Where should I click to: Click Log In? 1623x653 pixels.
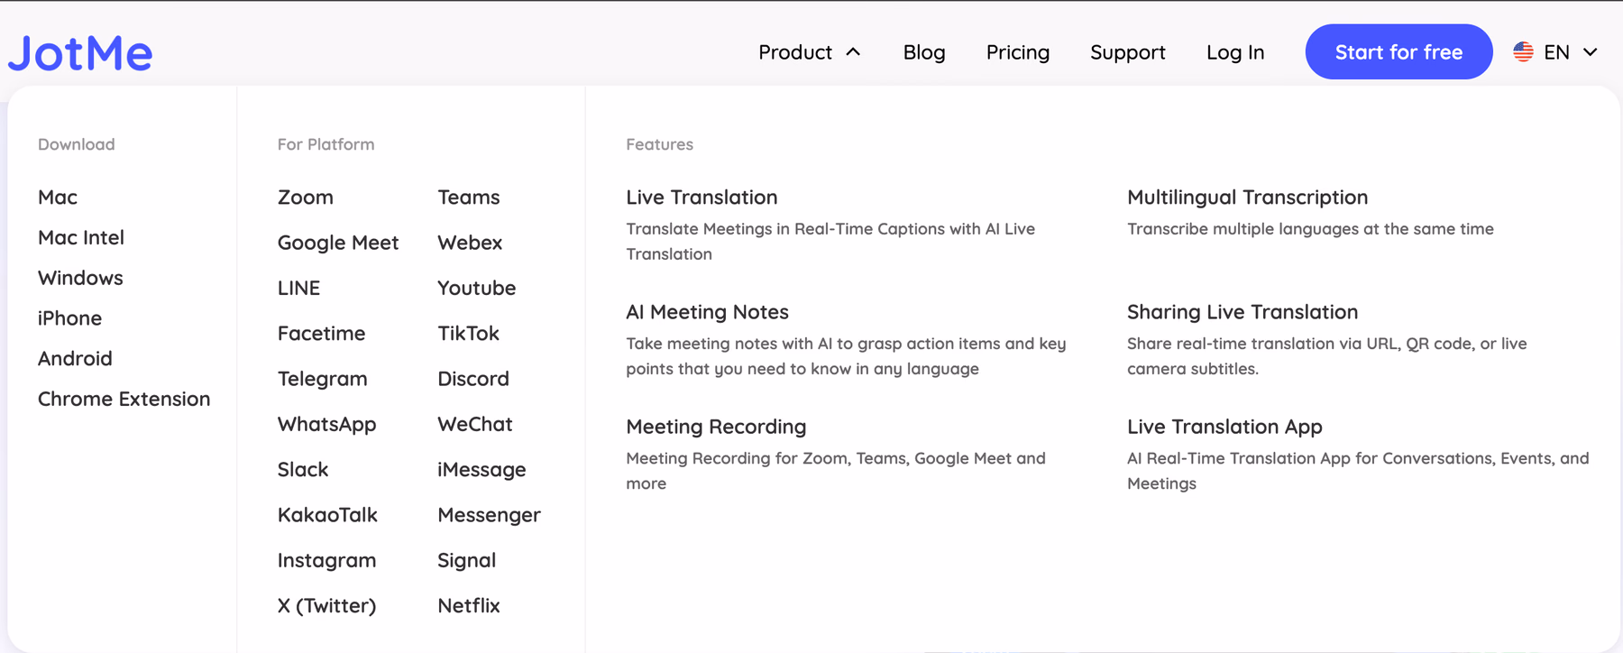click(x=1235, y=52)
